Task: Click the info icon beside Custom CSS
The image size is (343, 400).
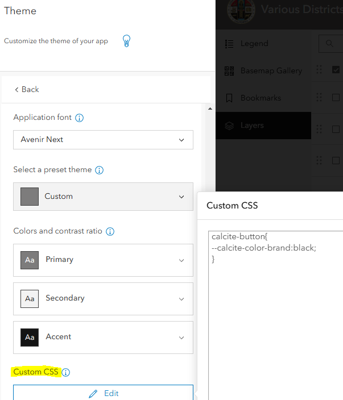Action: point(66,373)
